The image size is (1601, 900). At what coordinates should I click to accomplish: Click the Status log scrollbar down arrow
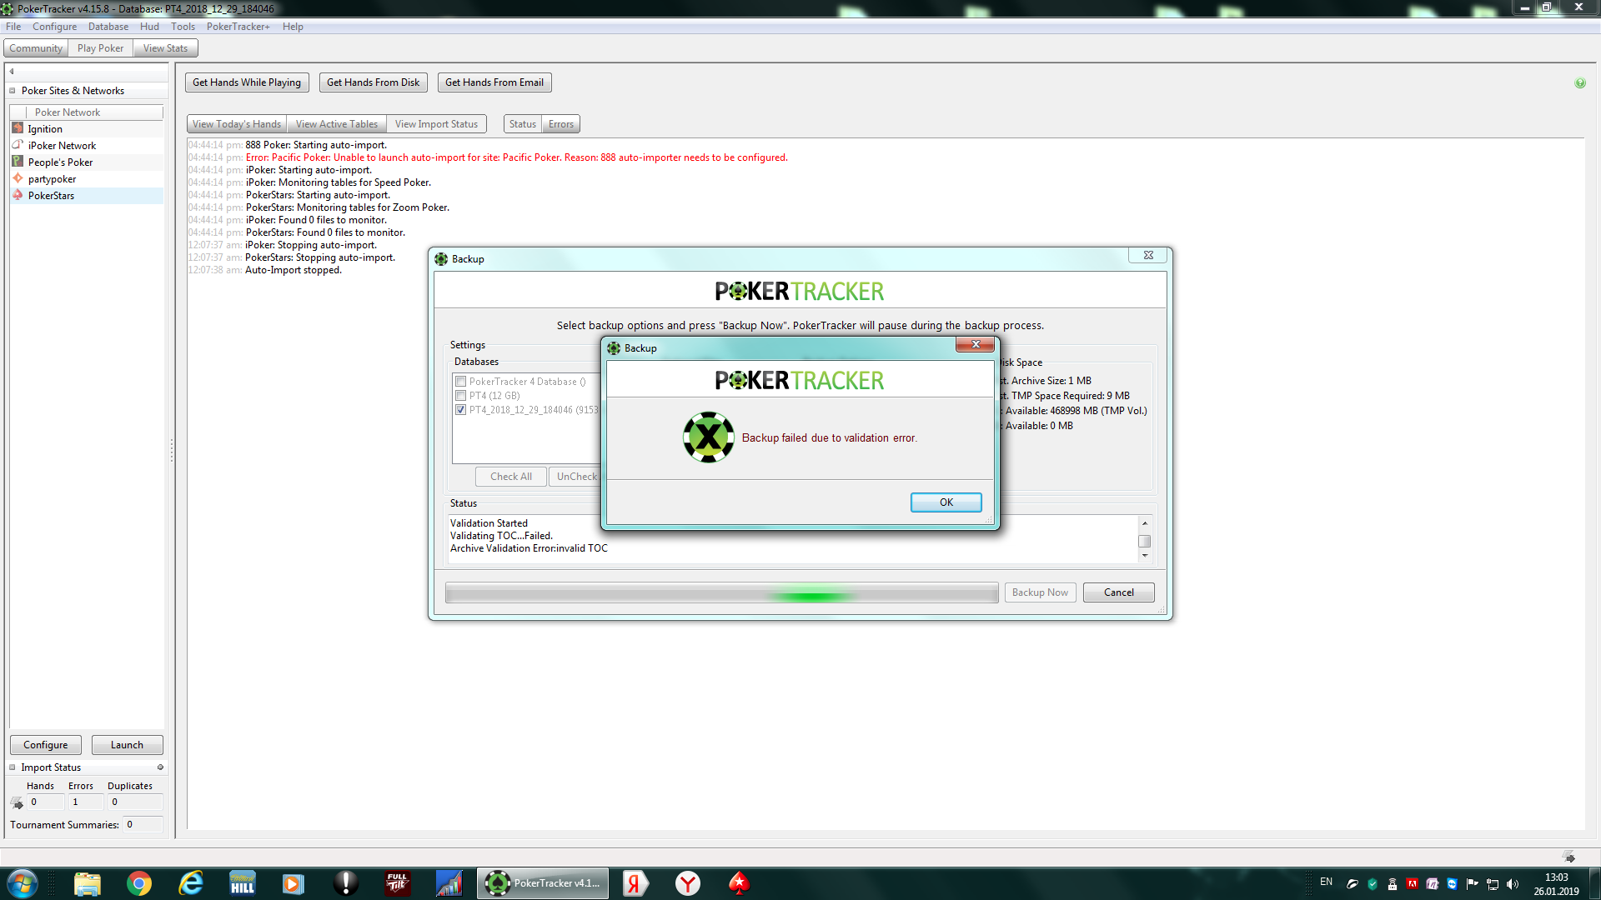(1145, 556)
